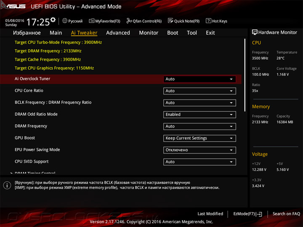The image size is (303, 227).
Task: Click the MyFavorite list icon
Action: 91,21
